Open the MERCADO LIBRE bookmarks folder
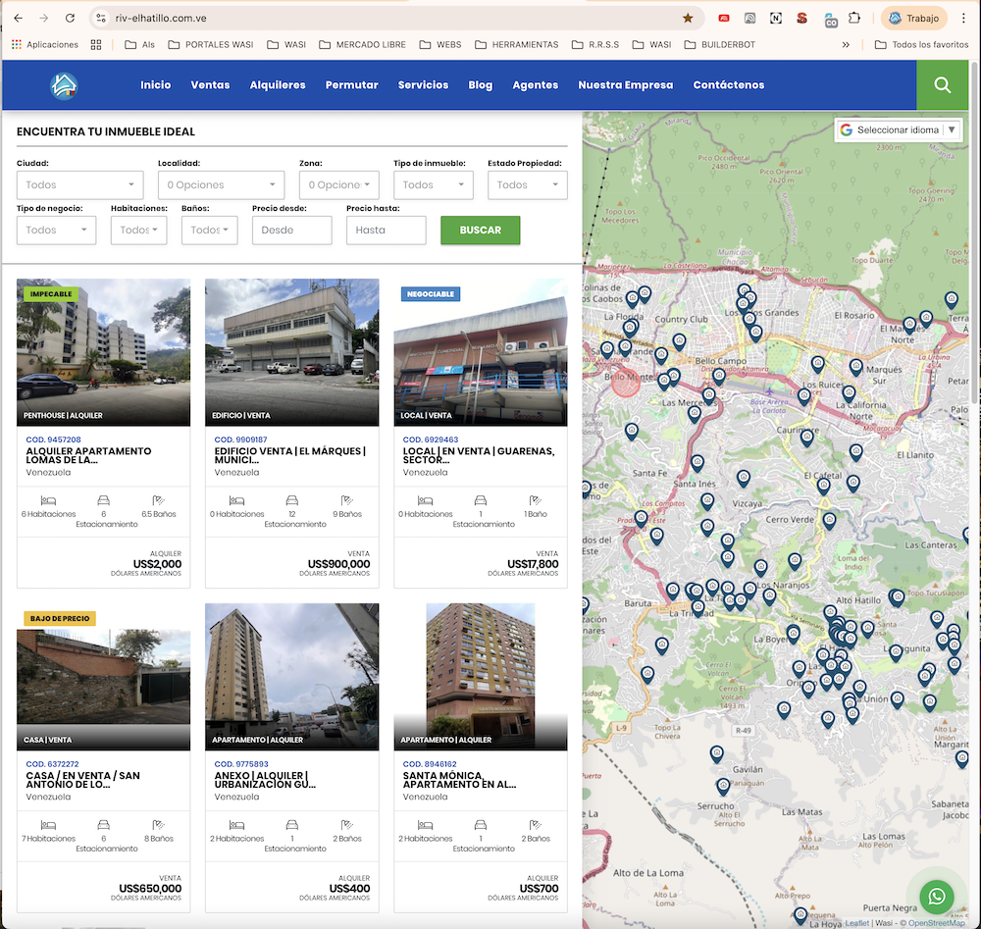 click(363, 44)
